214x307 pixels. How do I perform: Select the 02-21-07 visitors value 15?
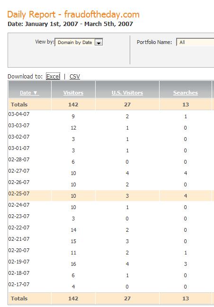(73, 241)
